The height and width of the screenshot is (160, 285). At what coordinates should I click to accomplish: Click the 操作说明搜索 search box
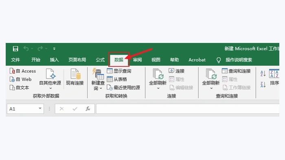[239, 60]
